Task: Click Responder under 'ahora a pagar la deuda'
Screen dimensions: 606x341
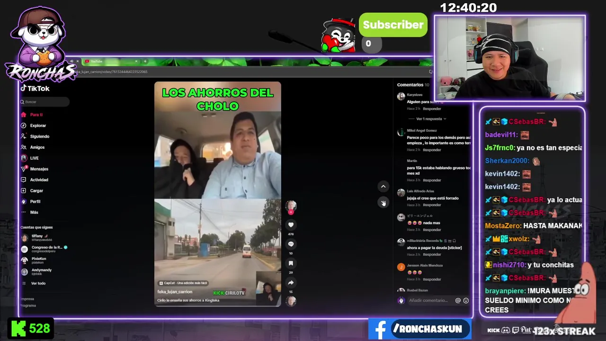Action: 432,254
